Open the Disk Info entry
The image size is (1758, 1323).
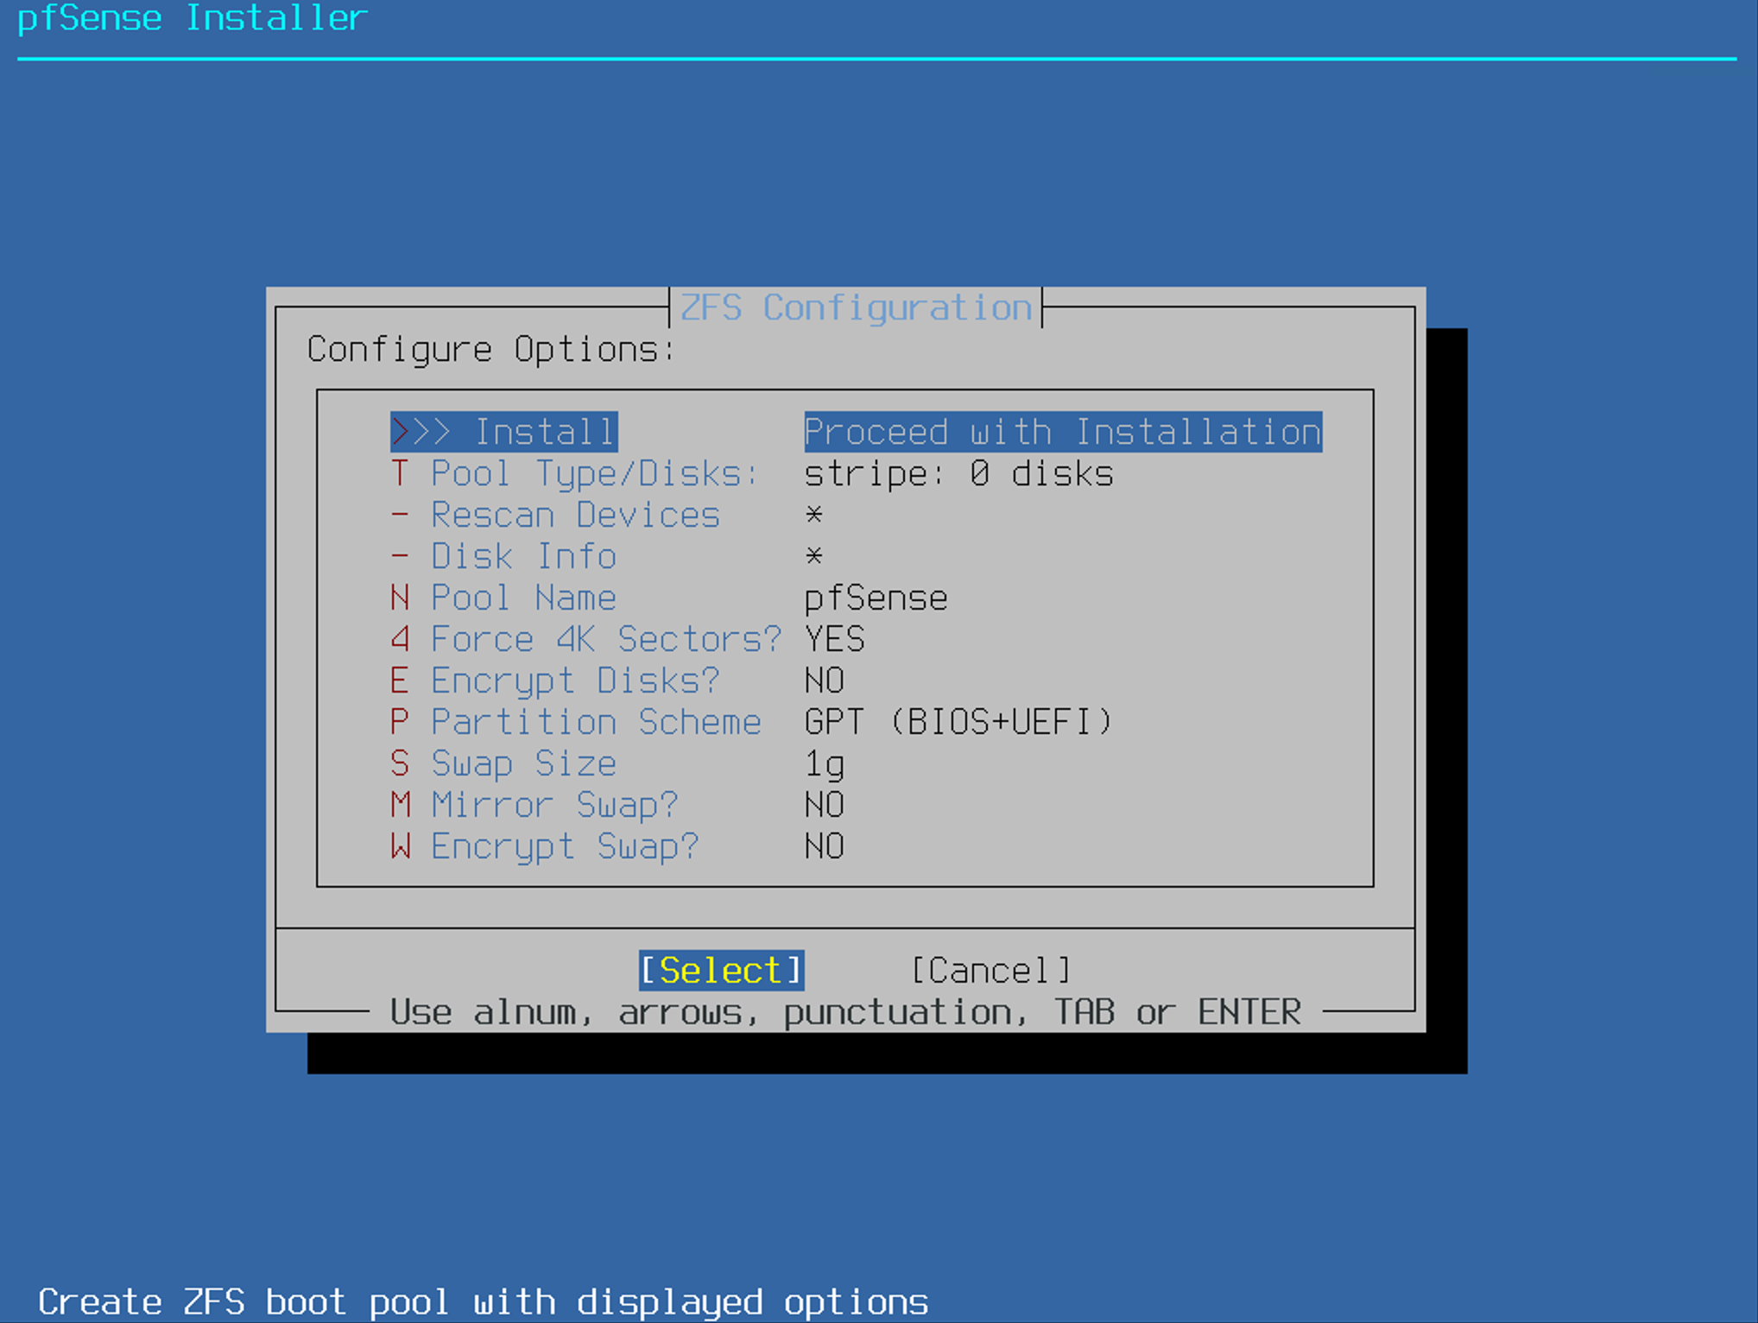click(523, 556)
